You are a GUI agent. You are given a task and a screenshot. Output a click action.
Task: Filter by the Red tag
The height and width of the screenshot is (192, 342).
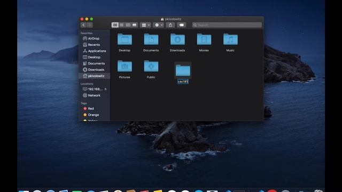[x=94, y=108]
